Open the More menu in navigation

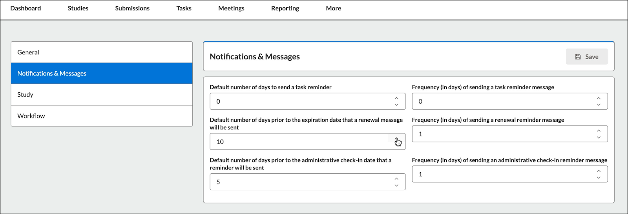coord(334,8)
